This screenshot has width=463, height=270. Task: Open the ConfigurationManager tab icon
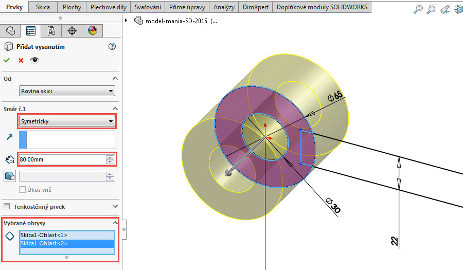51,31
